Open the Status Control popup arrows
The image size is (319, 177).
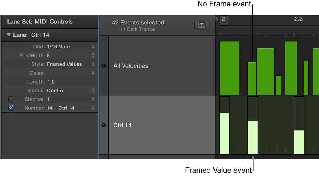[93, 91]
